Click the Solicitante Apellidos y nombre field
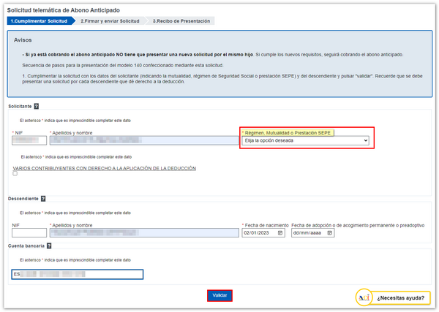 point(143,140)
